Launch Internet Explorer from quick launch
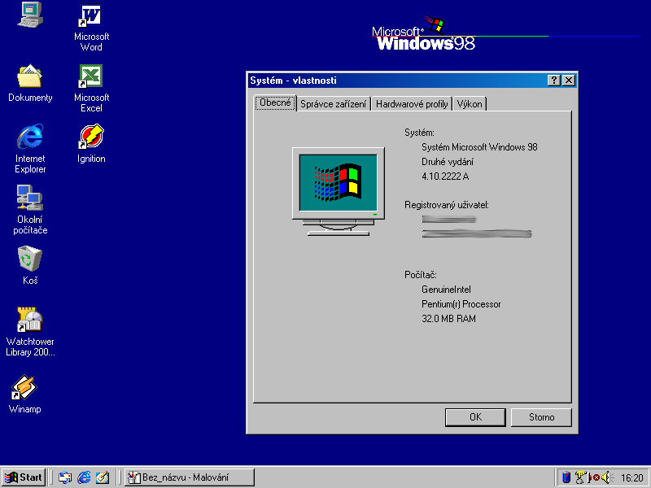 click(x=84, y=477)
